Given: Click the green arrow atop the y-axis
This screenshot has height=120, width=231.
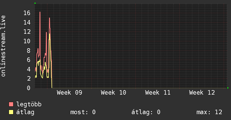Looking at the screenshot, I should coord(35,3).
